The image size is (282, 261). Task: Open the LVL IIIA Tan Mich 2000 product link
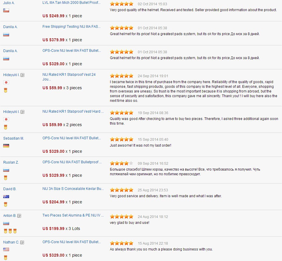[72, 3]
